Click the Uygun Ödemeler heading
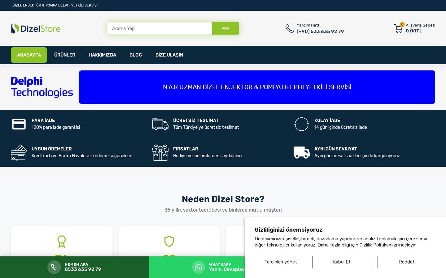 (x=52, y=149)
